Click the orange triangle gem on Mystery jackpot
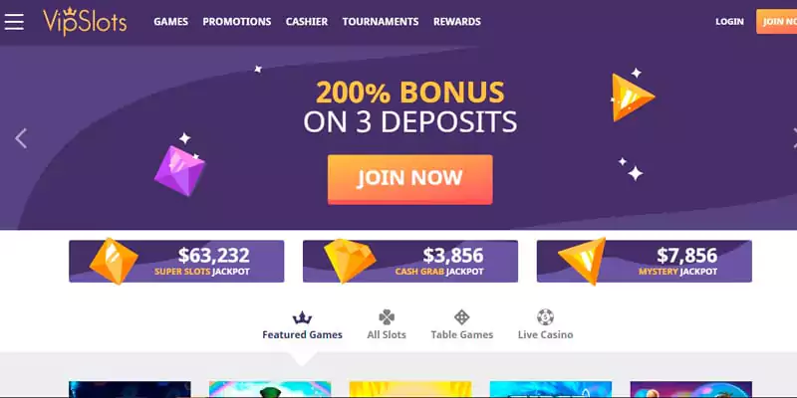797x398 pixels. (584, 261)
